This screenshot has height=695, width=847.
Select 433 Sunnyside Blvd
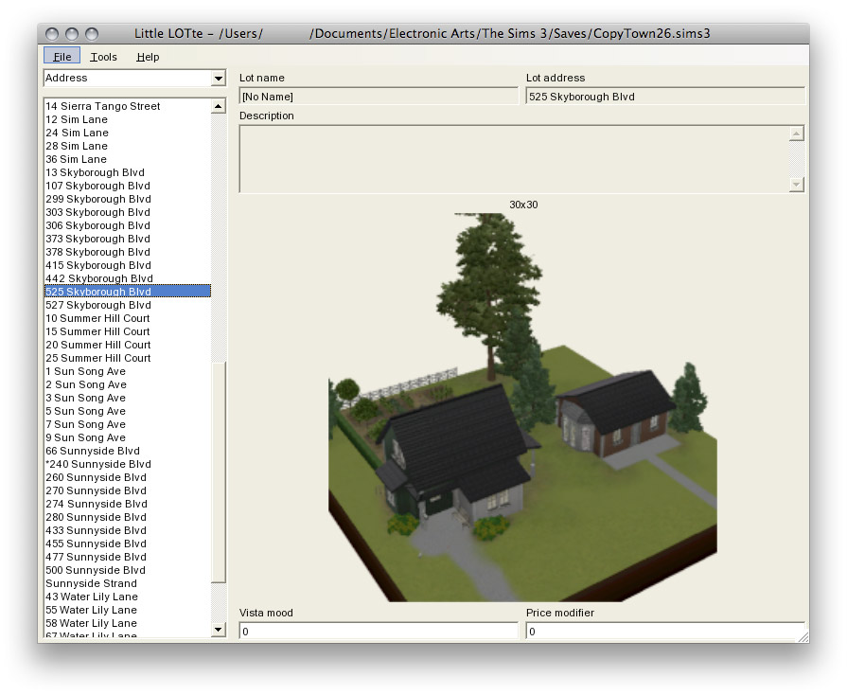click(x=128, y=529)
